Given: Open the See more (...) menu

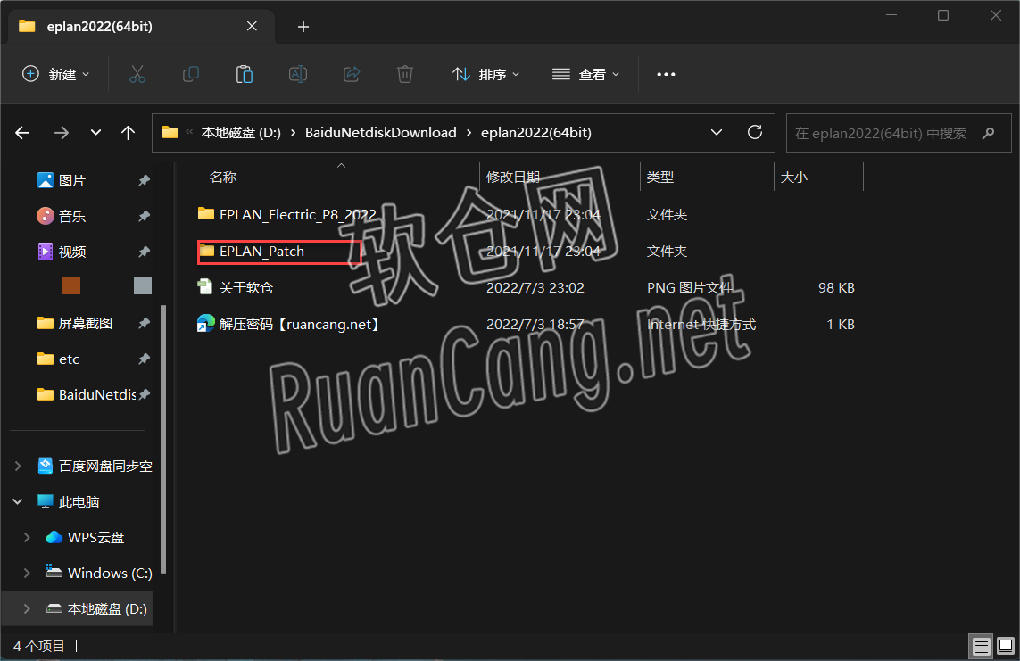Looking at the screenshot, I should 666,74.
